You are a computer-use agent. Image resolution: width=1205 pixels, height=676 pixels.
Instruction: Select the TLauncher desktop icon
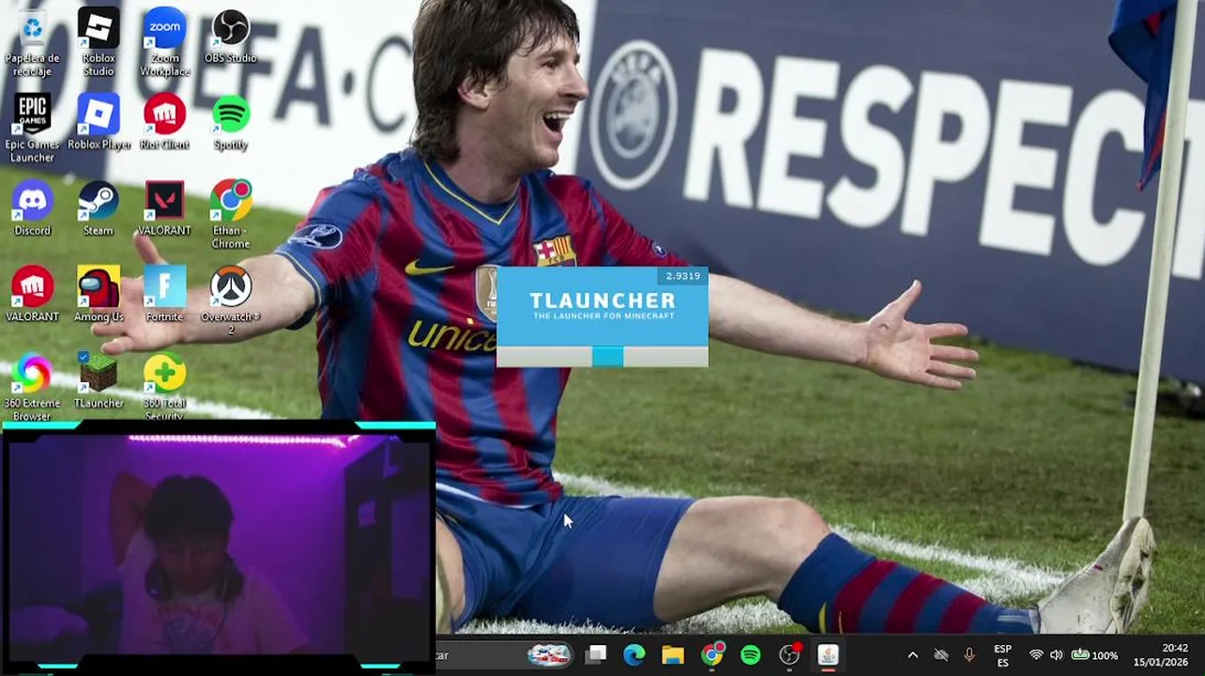click(x=99, y=381)
